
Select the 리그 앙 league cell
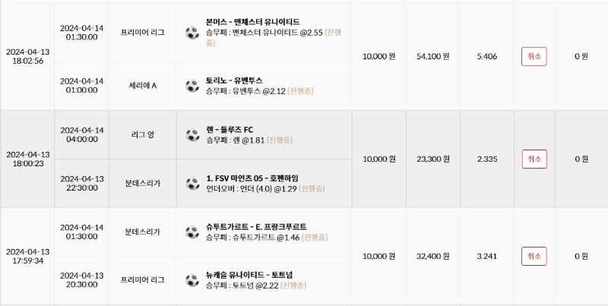click(143, 135)
